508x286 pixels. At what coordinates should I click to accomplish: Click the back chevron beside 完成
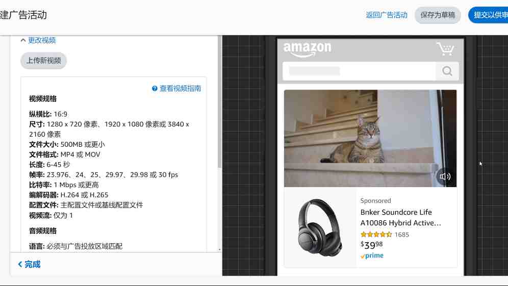[20, 264]
